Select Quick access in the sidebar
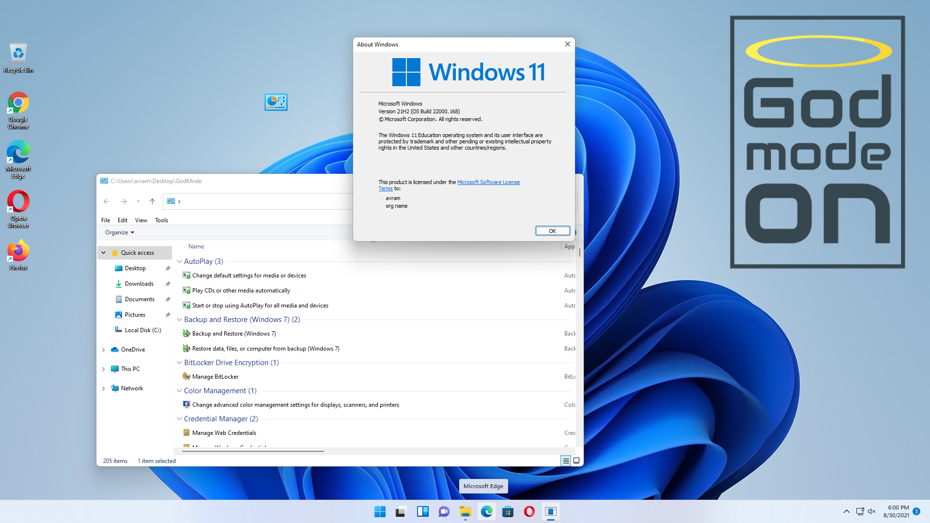The height and width of the screenshot is (523, 930). [x=138, y=252]
